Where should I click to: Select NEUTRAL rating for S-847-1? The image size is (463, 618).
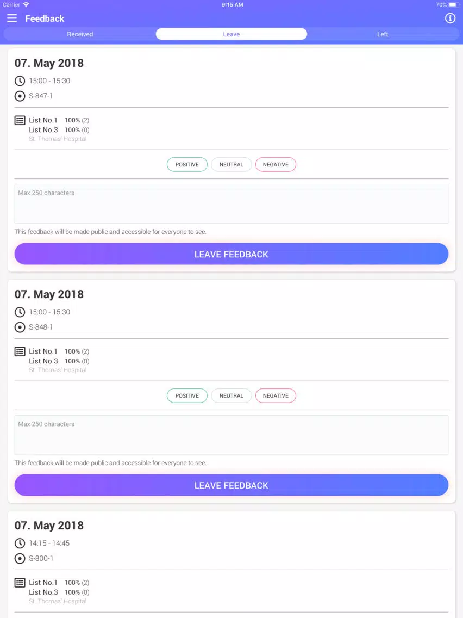231,165
